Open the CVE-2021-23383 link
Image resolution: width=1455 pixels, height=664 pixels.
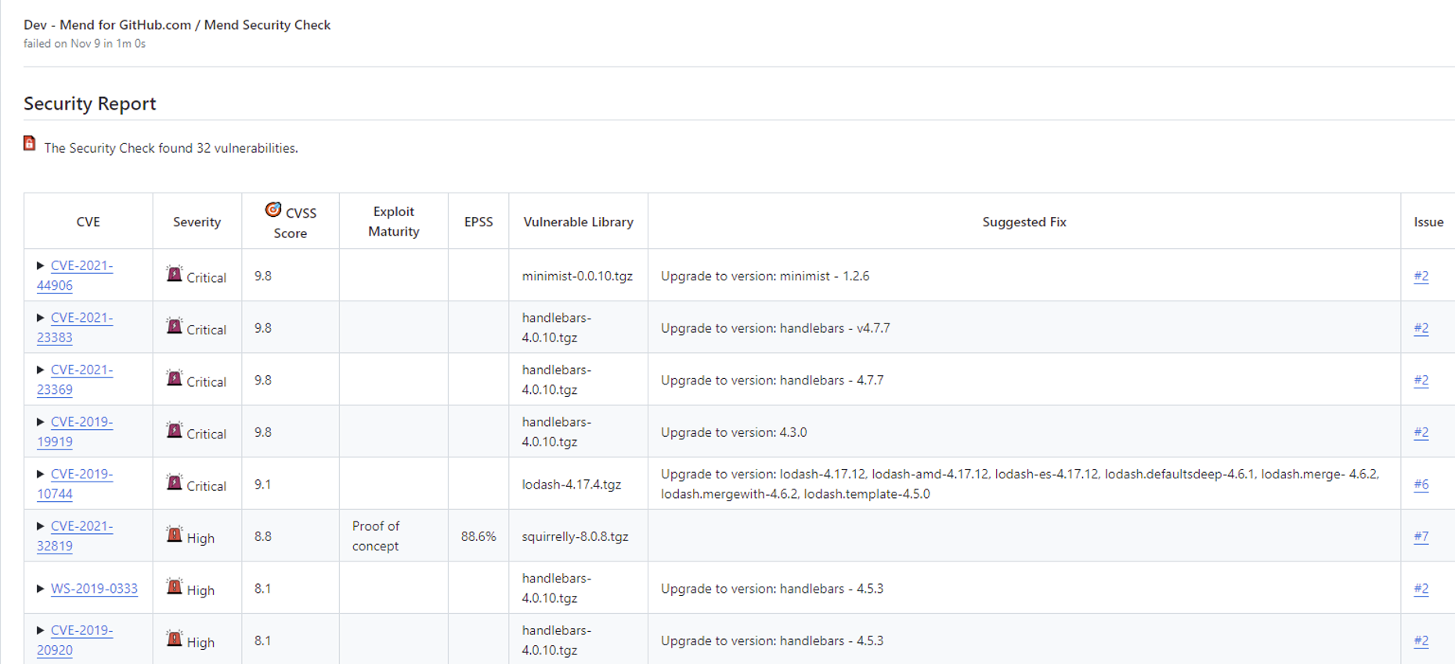[x=81, y=318]
